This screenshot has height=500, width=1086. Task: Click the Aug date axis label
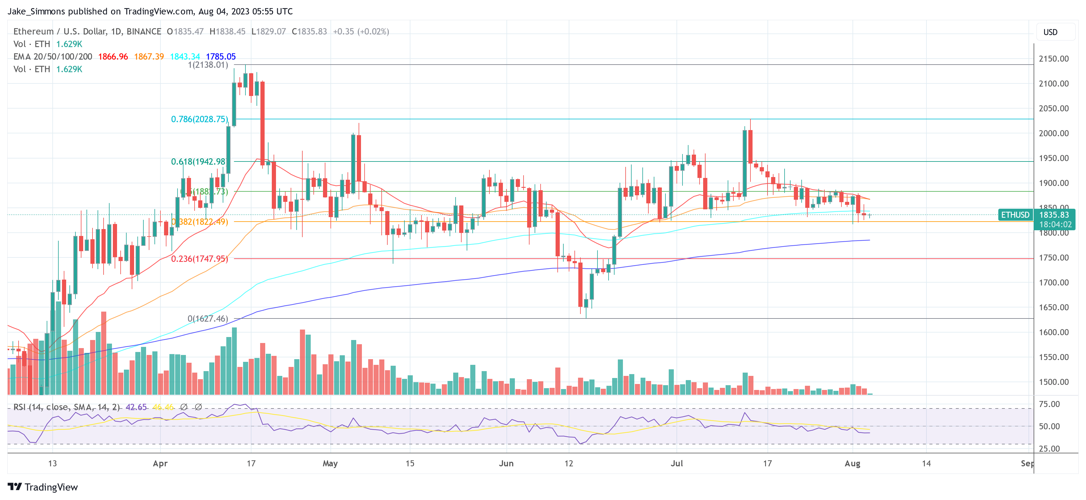pyautogui.click(x=853, y=463)
